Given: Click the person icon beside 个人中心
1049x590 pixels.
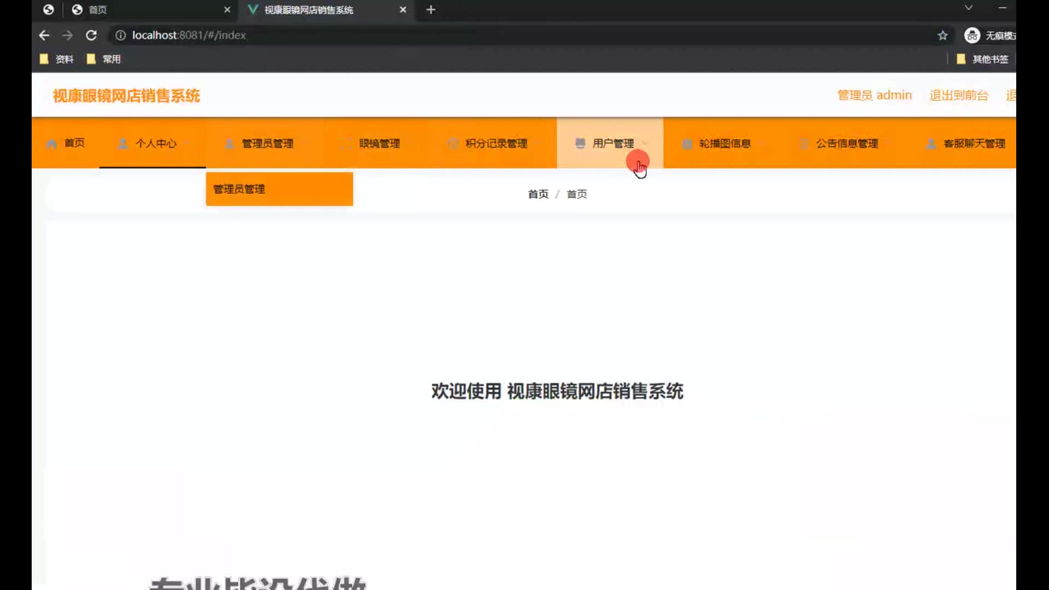Looking at the screenshot, I should pyautogui.click(x=123, y=144).
